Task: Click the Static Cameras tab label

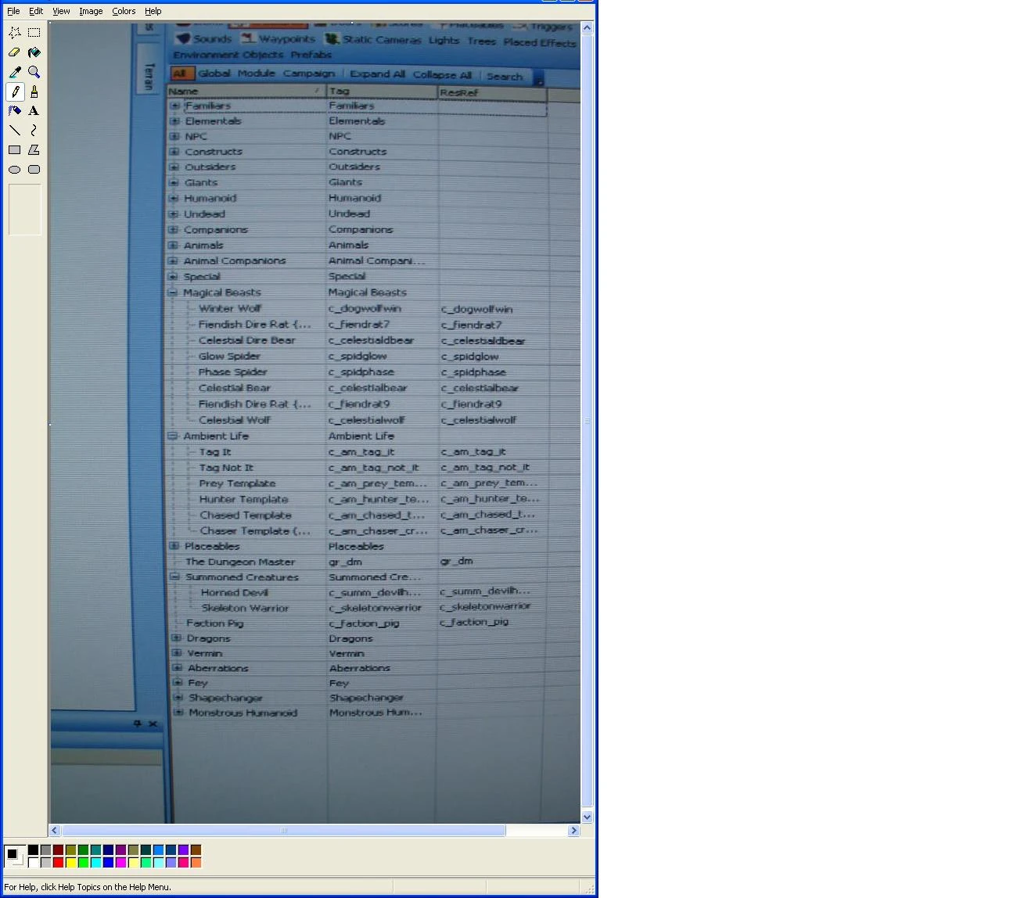Action: click(x=382, y=39)
